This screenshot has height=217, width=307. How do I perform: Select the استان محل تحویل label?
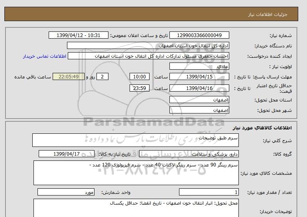(x=274, y=100)
